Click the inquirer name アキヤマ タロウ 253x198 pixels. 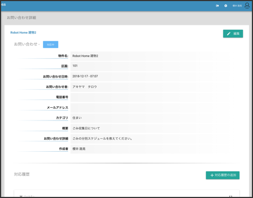85,87
